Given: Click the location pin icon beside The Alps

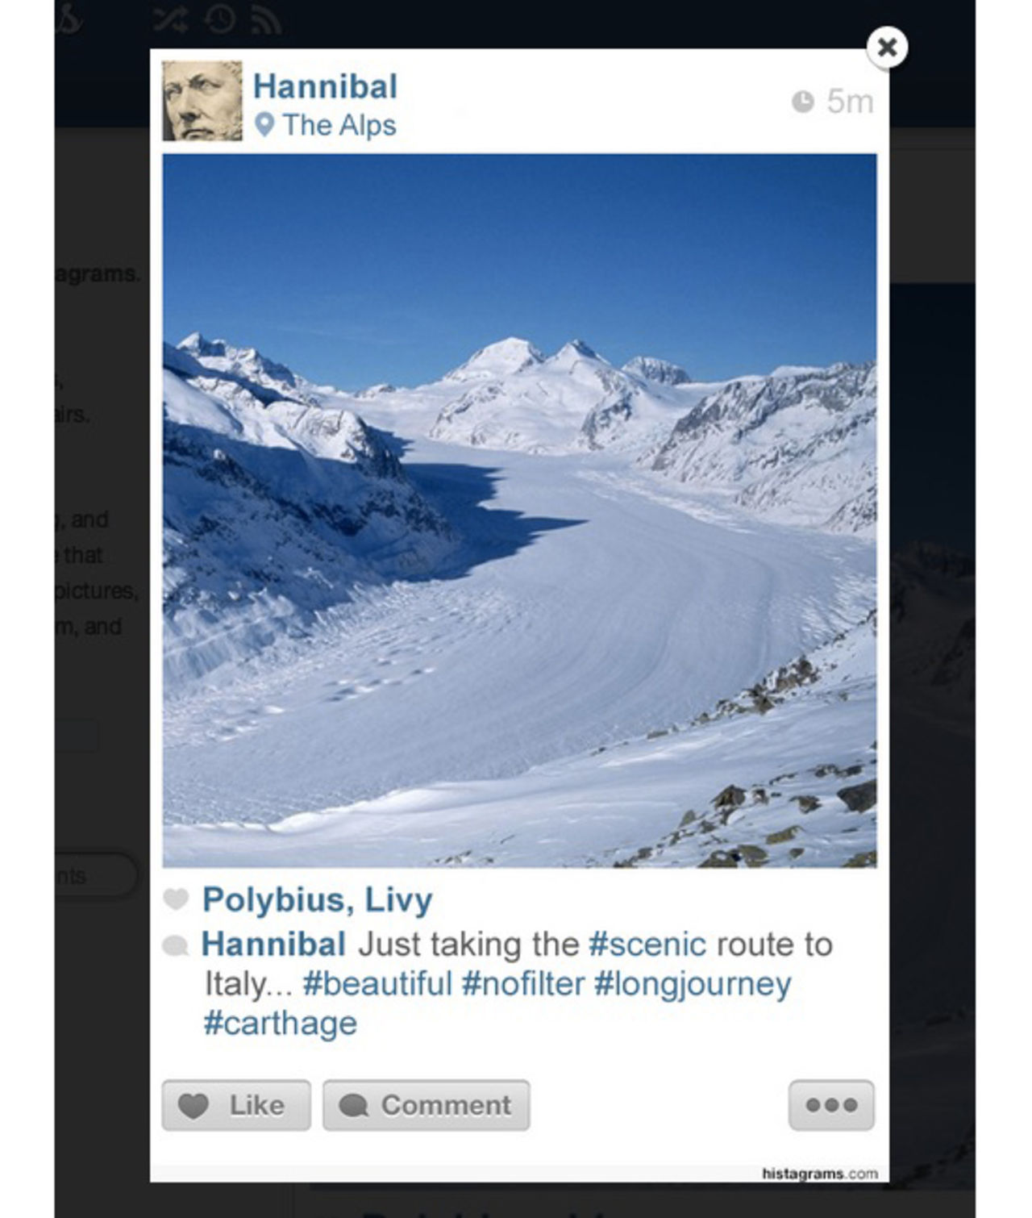Looking at the screenshot, I should click(x=264, y=125).
